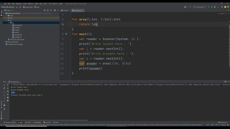Expand the out folder in project tree
The height and width of the screenshot is (129, 230).
6,18
